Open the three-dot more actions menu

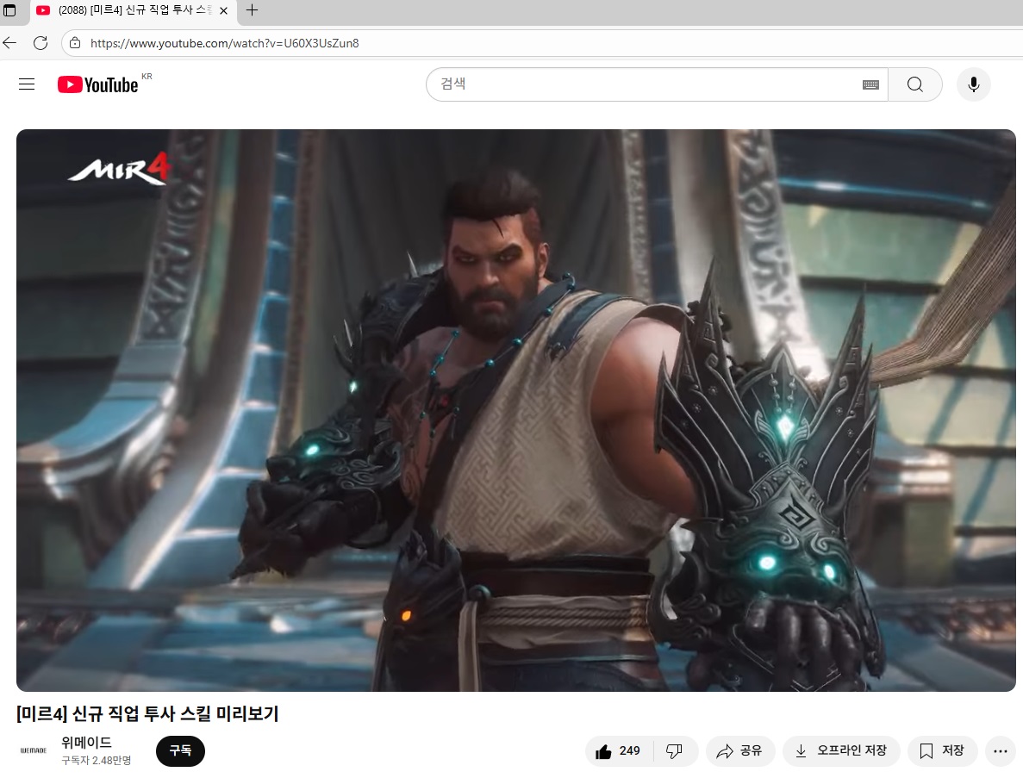click(1000, 751)
